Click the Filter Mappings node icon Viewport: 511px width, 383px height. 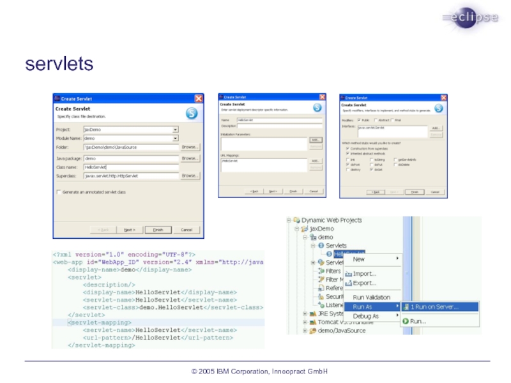[321, 280]
